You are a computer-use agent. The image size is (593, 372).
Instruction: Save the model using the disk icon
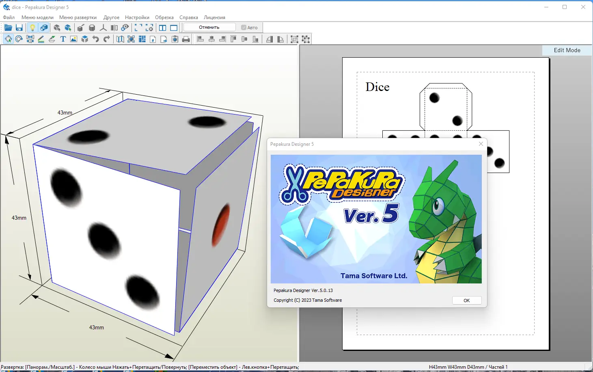(19, 28)
